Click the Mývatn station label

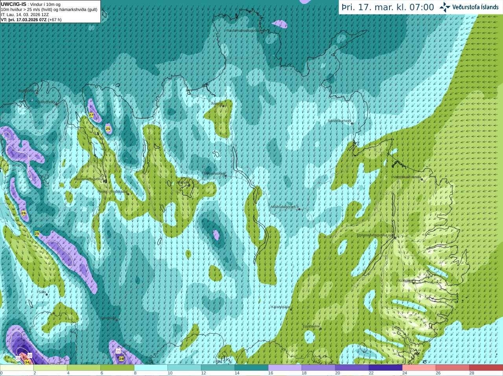tap(183, 183)
